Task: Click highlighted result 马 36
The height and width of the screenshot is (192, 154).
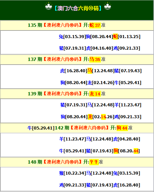Action: [x=95, y=59]
